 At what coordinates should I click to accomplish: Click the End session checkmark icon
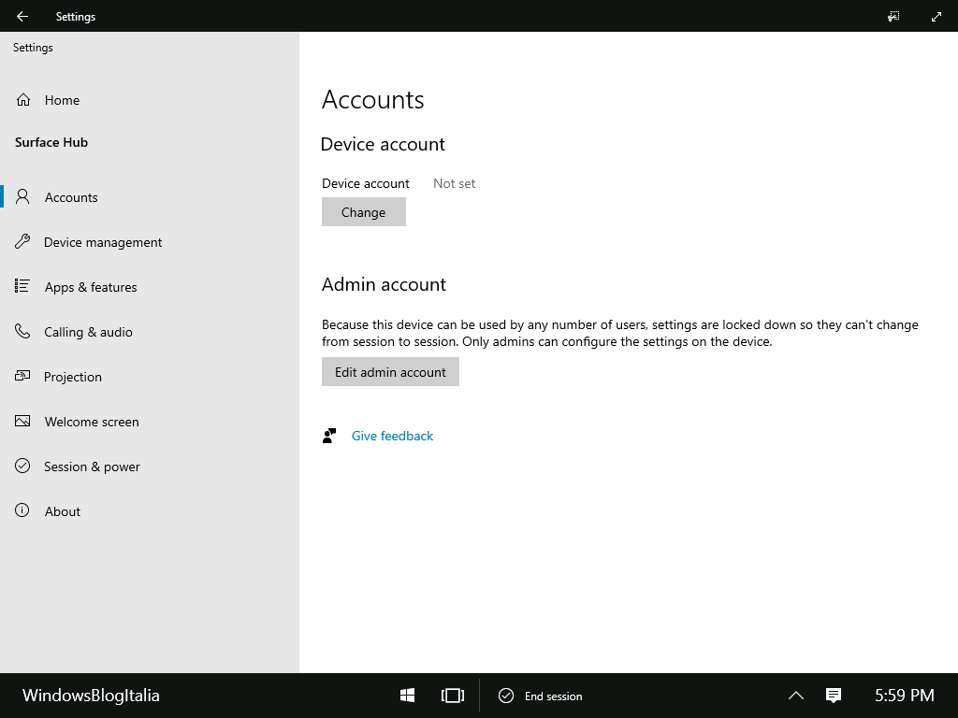pos(506,696)
